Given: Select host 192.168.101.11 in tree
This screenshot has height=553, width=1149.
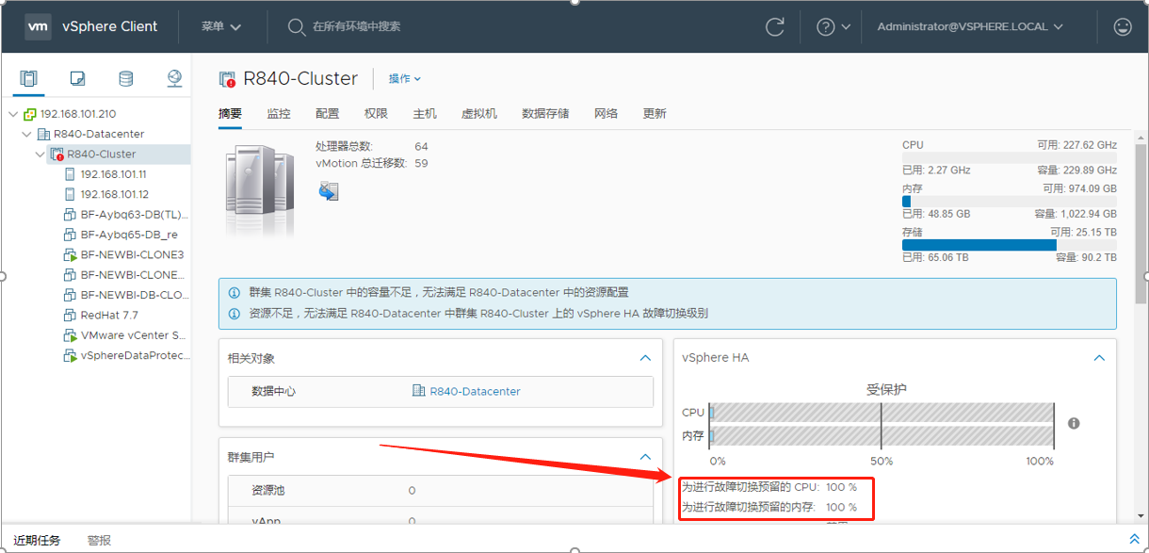Looking at the screenshot, I should 113,174.
